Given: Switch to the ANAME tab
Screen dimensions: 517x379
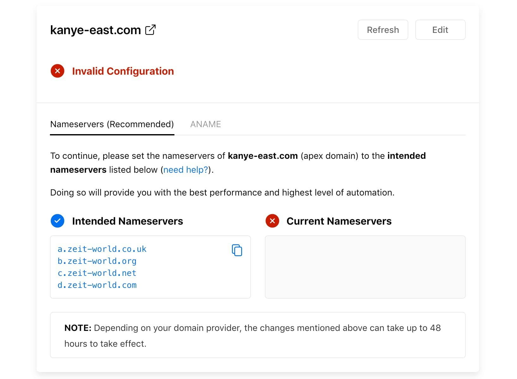Looking at the screenshot, I should click(205, 124).
